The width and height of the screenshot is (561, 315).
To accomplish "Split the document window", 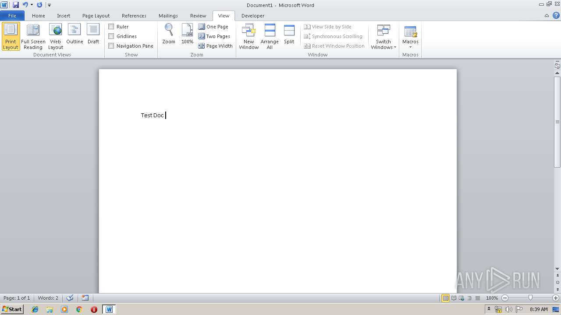I will coord(289,34).
